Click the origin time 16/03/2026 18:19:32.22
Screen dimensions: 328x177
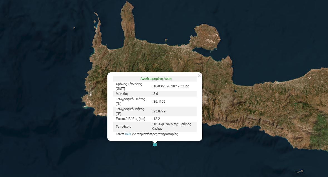tap(171, 86)
